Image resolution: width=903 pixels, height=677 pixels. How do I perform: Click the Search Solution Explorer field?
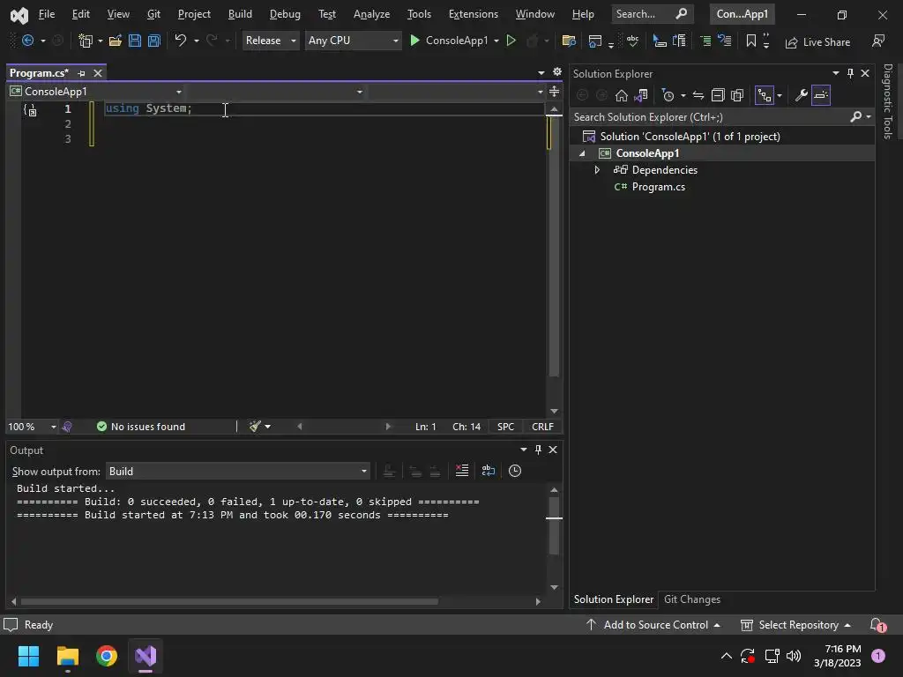click(x=712, y=117)
